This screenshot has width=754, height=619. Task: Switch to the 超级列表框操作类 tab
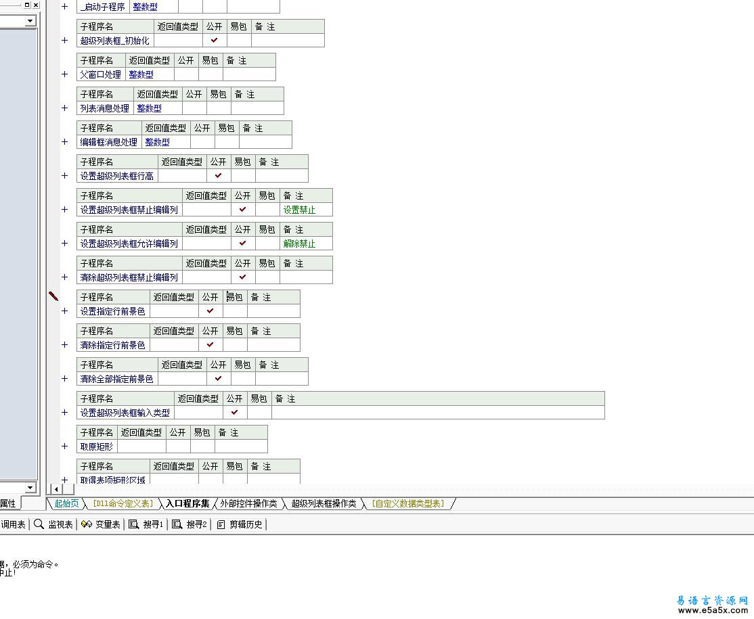(x=324, y=503)
